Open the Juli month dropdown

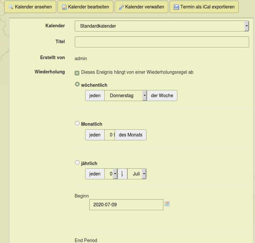click(x=137, y=174)
